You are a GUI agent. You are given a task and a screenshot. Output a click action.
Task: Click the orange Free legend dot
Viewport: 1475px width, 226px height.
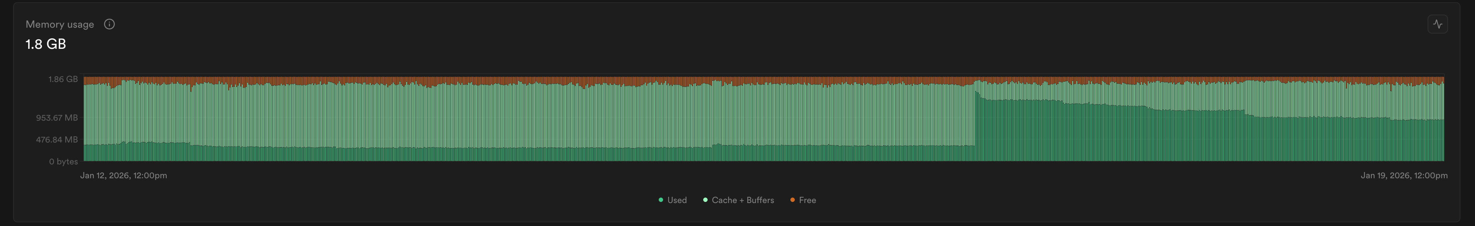[793, 200]
